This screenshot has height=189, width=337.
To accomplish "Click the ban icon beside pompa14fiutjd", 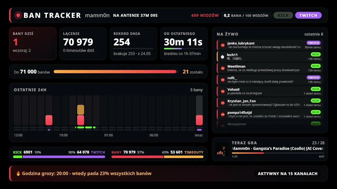I will (x=223, y=114).
